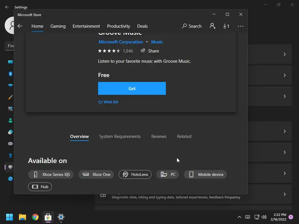Select the Overview section tab
Viewport: 299px width, 224px height.
click(x=79, y=136)
